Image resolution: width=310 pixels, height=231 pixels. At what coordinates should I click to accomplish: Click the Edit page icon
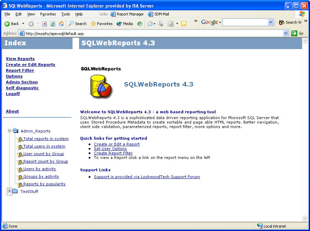tap(170, 24)
